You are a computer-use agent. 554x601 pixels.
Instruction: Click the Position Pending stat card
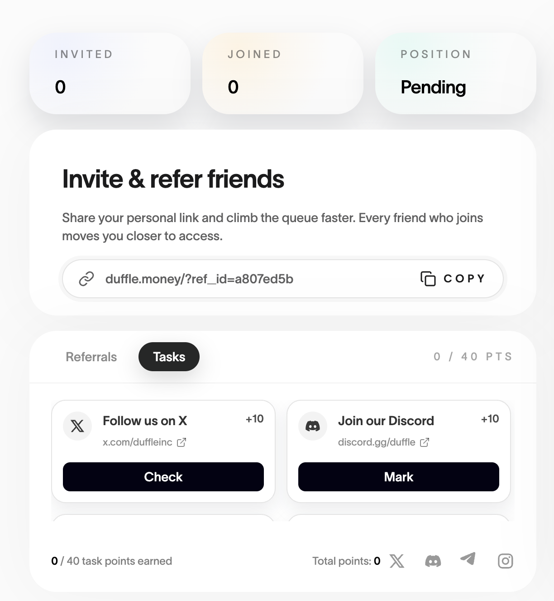coord(455,73)
